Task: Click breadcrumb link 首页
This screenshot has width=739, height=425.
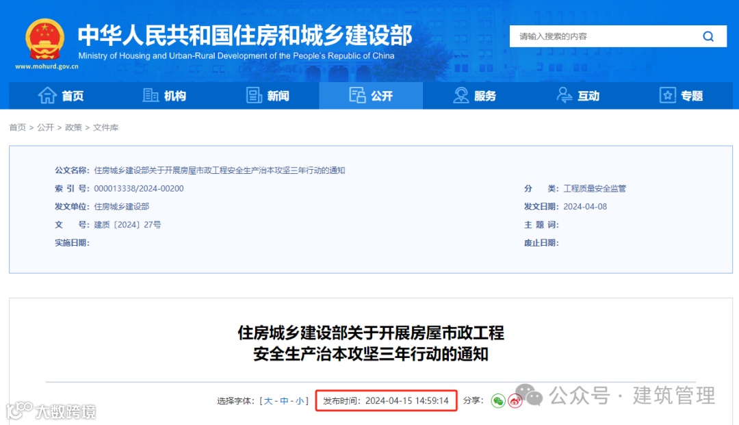Action: (x=17, y=127)
